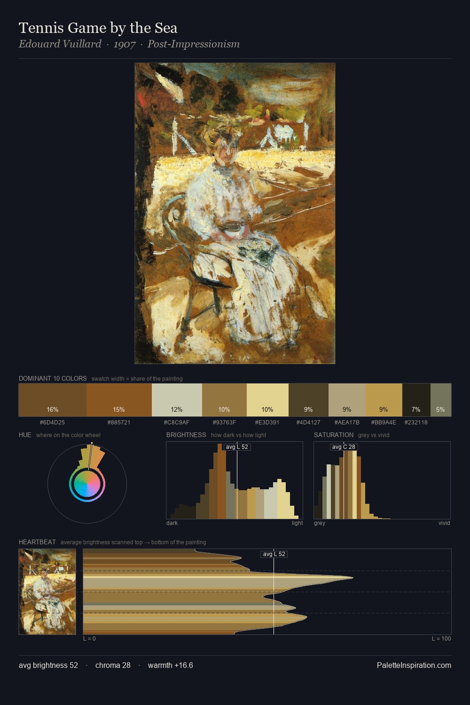Click 'grey vs vivid' caption
Screen dimensions: 470x705
coord(374,435)
